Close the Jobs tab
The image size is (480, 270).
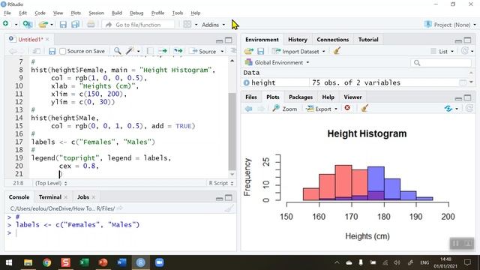click(93, 197)
